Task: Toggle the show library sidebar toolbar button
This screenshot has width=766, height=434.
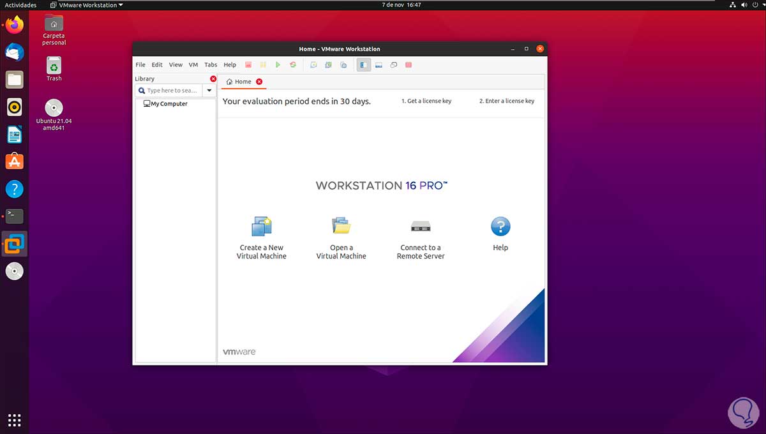Action: coord(364,65)
